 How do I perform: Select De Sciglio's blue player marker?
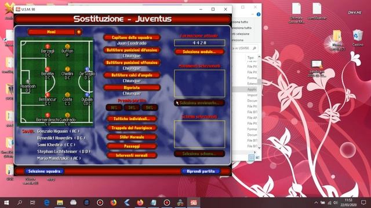87,69
